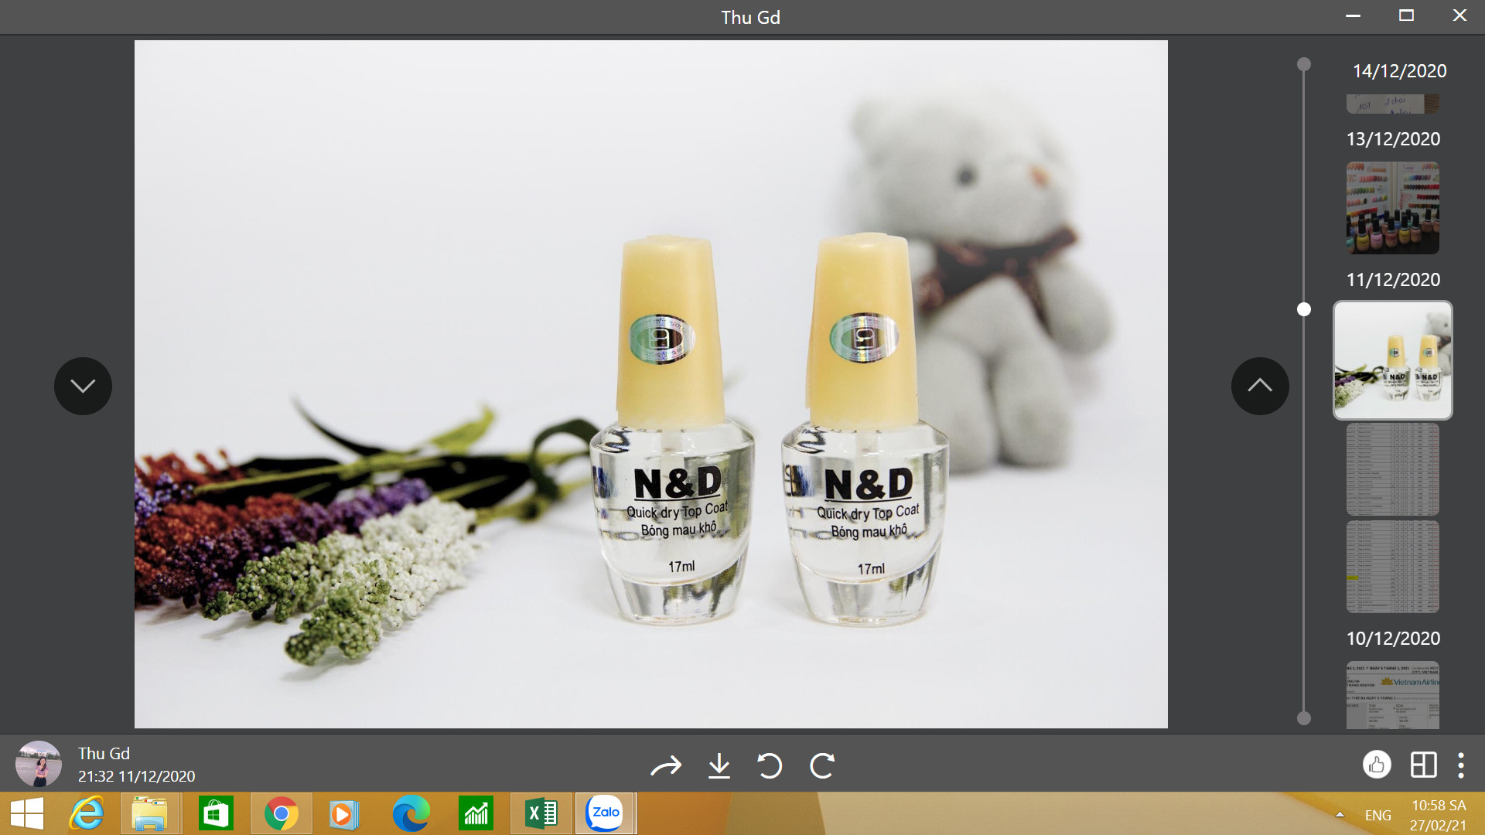Toggle the thumbnail sidebar layout icon
Screen dimensions: 1485x835
pyautogui.click(x=1423, y=765)
